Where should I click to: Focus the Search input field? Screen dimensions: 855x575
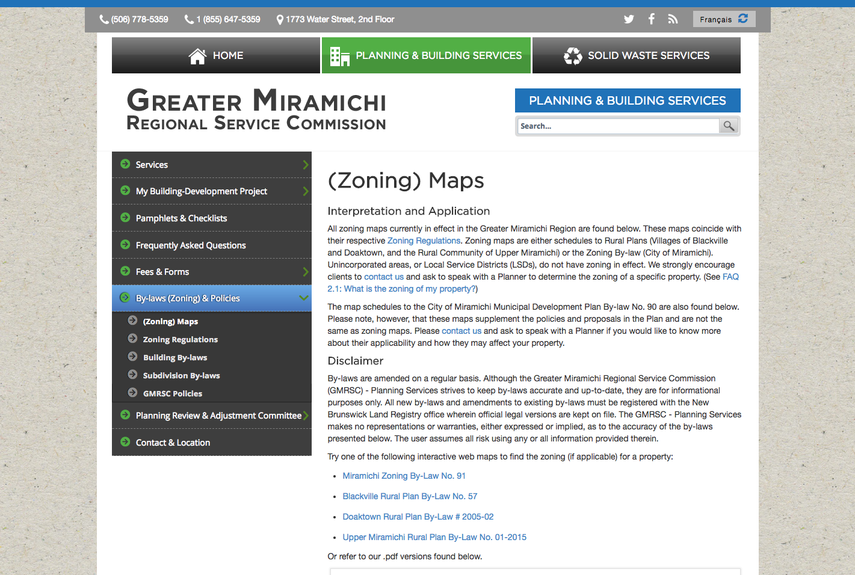tap(619, 126)
